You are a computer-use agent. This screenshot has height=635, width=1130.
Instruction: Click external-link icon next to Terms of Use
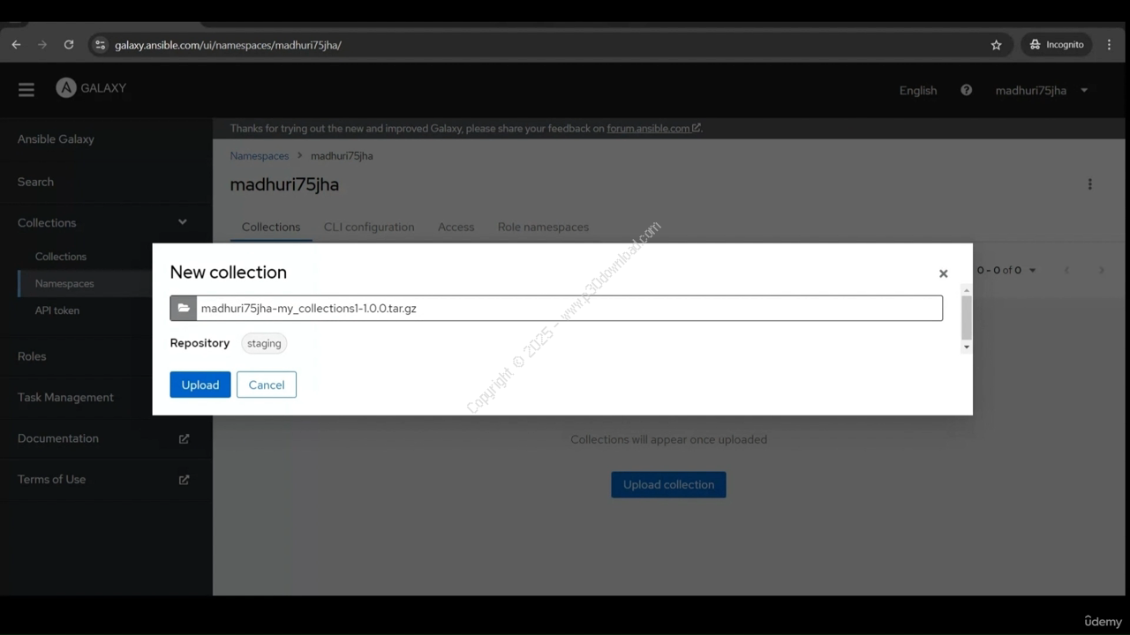pos(184,480)
